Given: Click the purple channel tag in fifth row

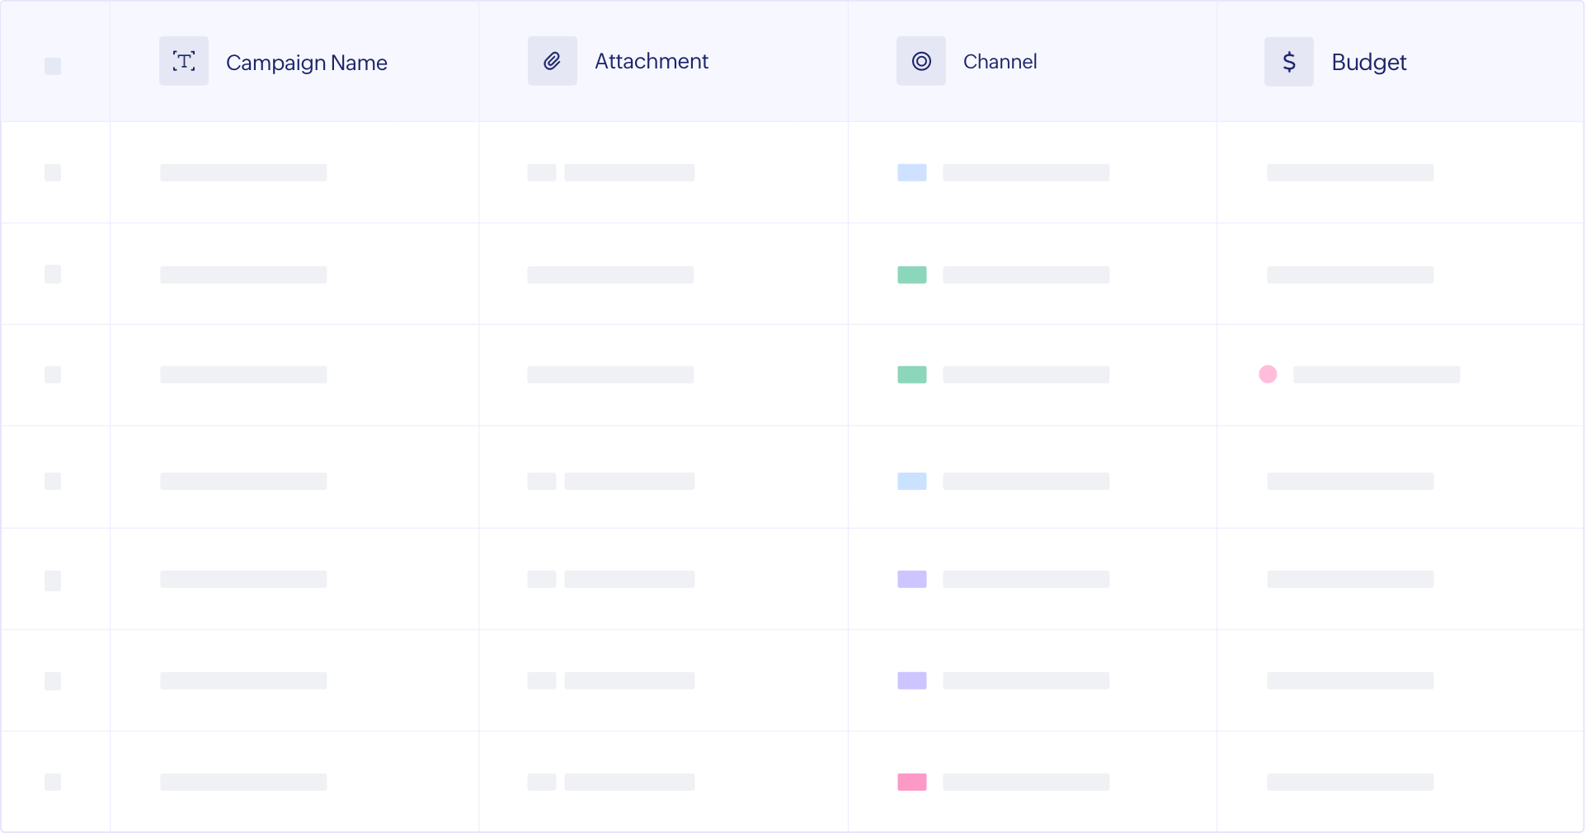Looking at the screenshot, I should (911, 579).
